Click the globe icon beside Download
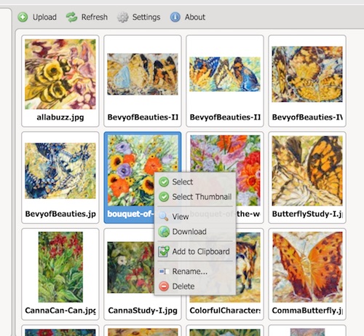 coord(164,232)
